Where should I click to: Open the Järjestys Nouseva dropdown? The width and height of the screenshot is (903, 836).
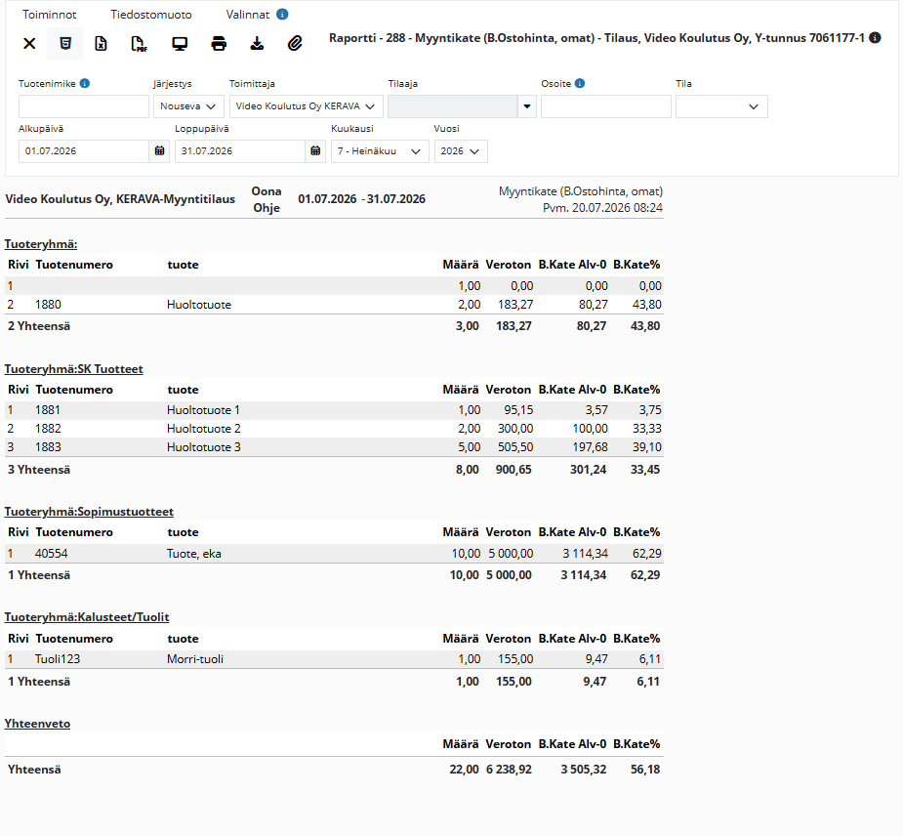pyautogui.click(x=188, y=106)
